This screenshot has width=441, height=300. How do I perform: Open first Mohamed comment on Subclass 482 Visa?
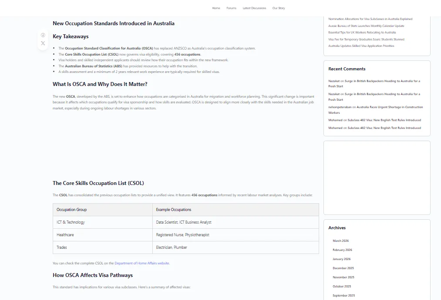click(384, 120)
